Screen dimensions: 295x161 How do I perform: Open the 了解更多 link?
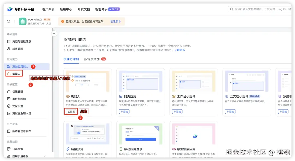point(180,50)
